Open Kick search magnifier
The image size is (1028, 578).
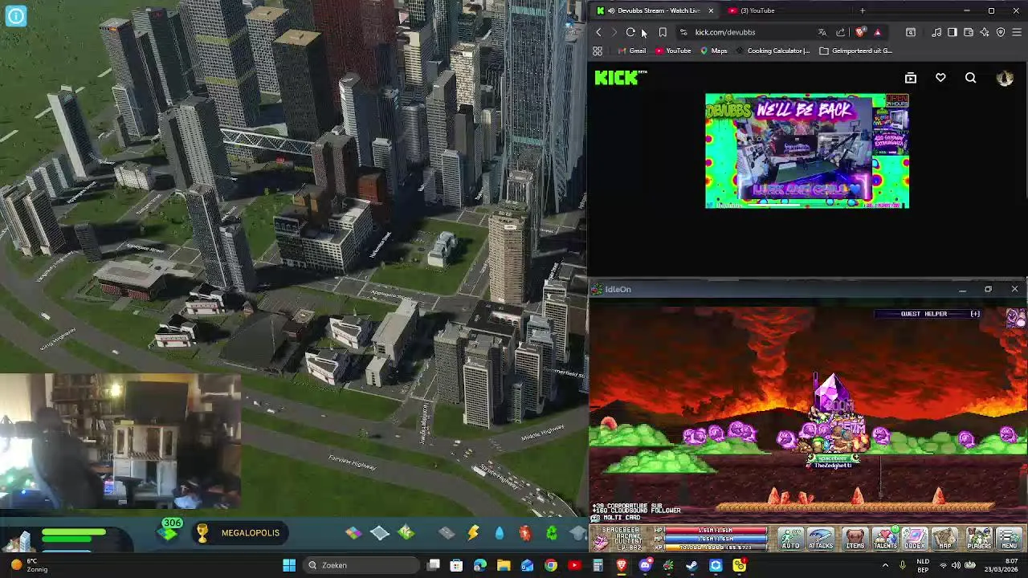(x=970, y=78)
